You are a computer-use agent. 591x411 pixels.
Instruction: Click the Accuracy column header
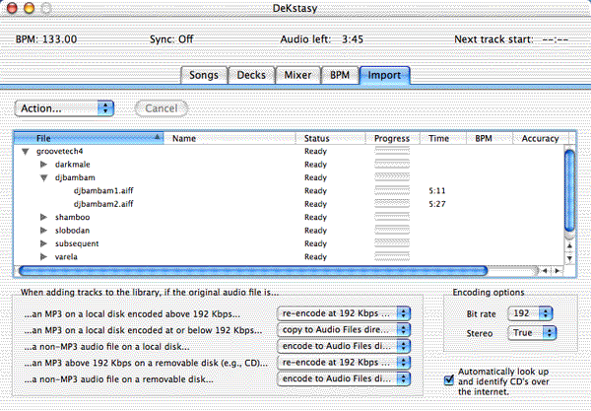pyautogui.click(x=540, y=138)
